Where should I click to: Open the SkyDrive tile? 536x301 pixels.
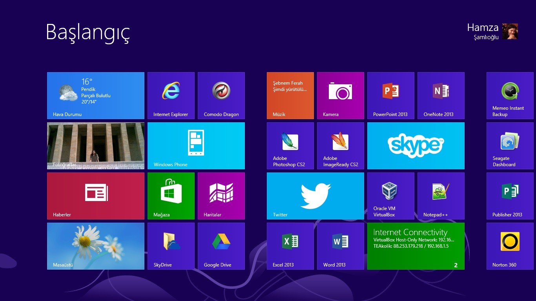pyautogui.click(x=171, y=246)
